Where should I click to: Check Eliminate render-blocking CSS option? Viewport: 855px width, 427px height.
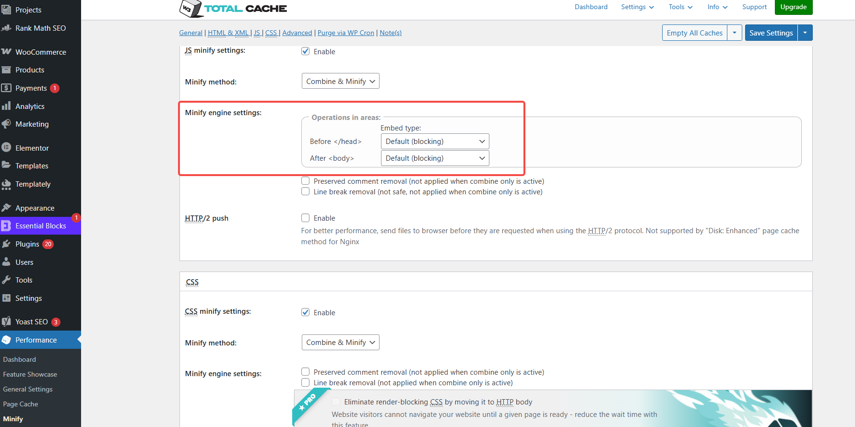click(336, 402)
